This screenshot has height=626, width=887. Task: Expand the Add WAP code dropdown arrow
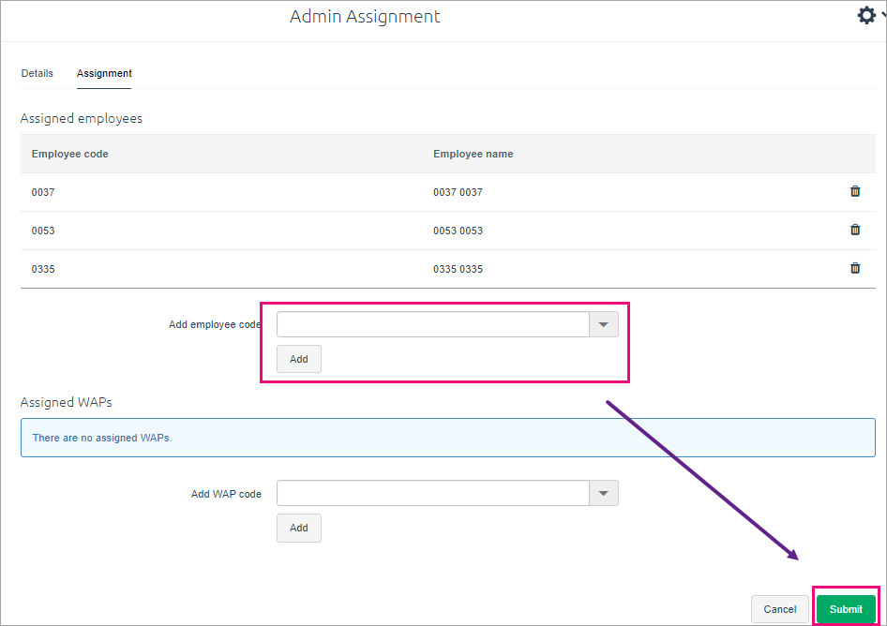tap(604, 493)
